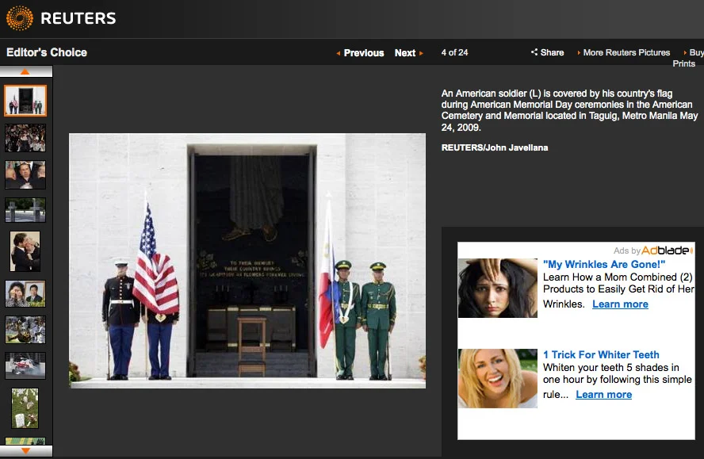Click the Buy Prints link
Screen dimensions: 704x459
[688, 58]
